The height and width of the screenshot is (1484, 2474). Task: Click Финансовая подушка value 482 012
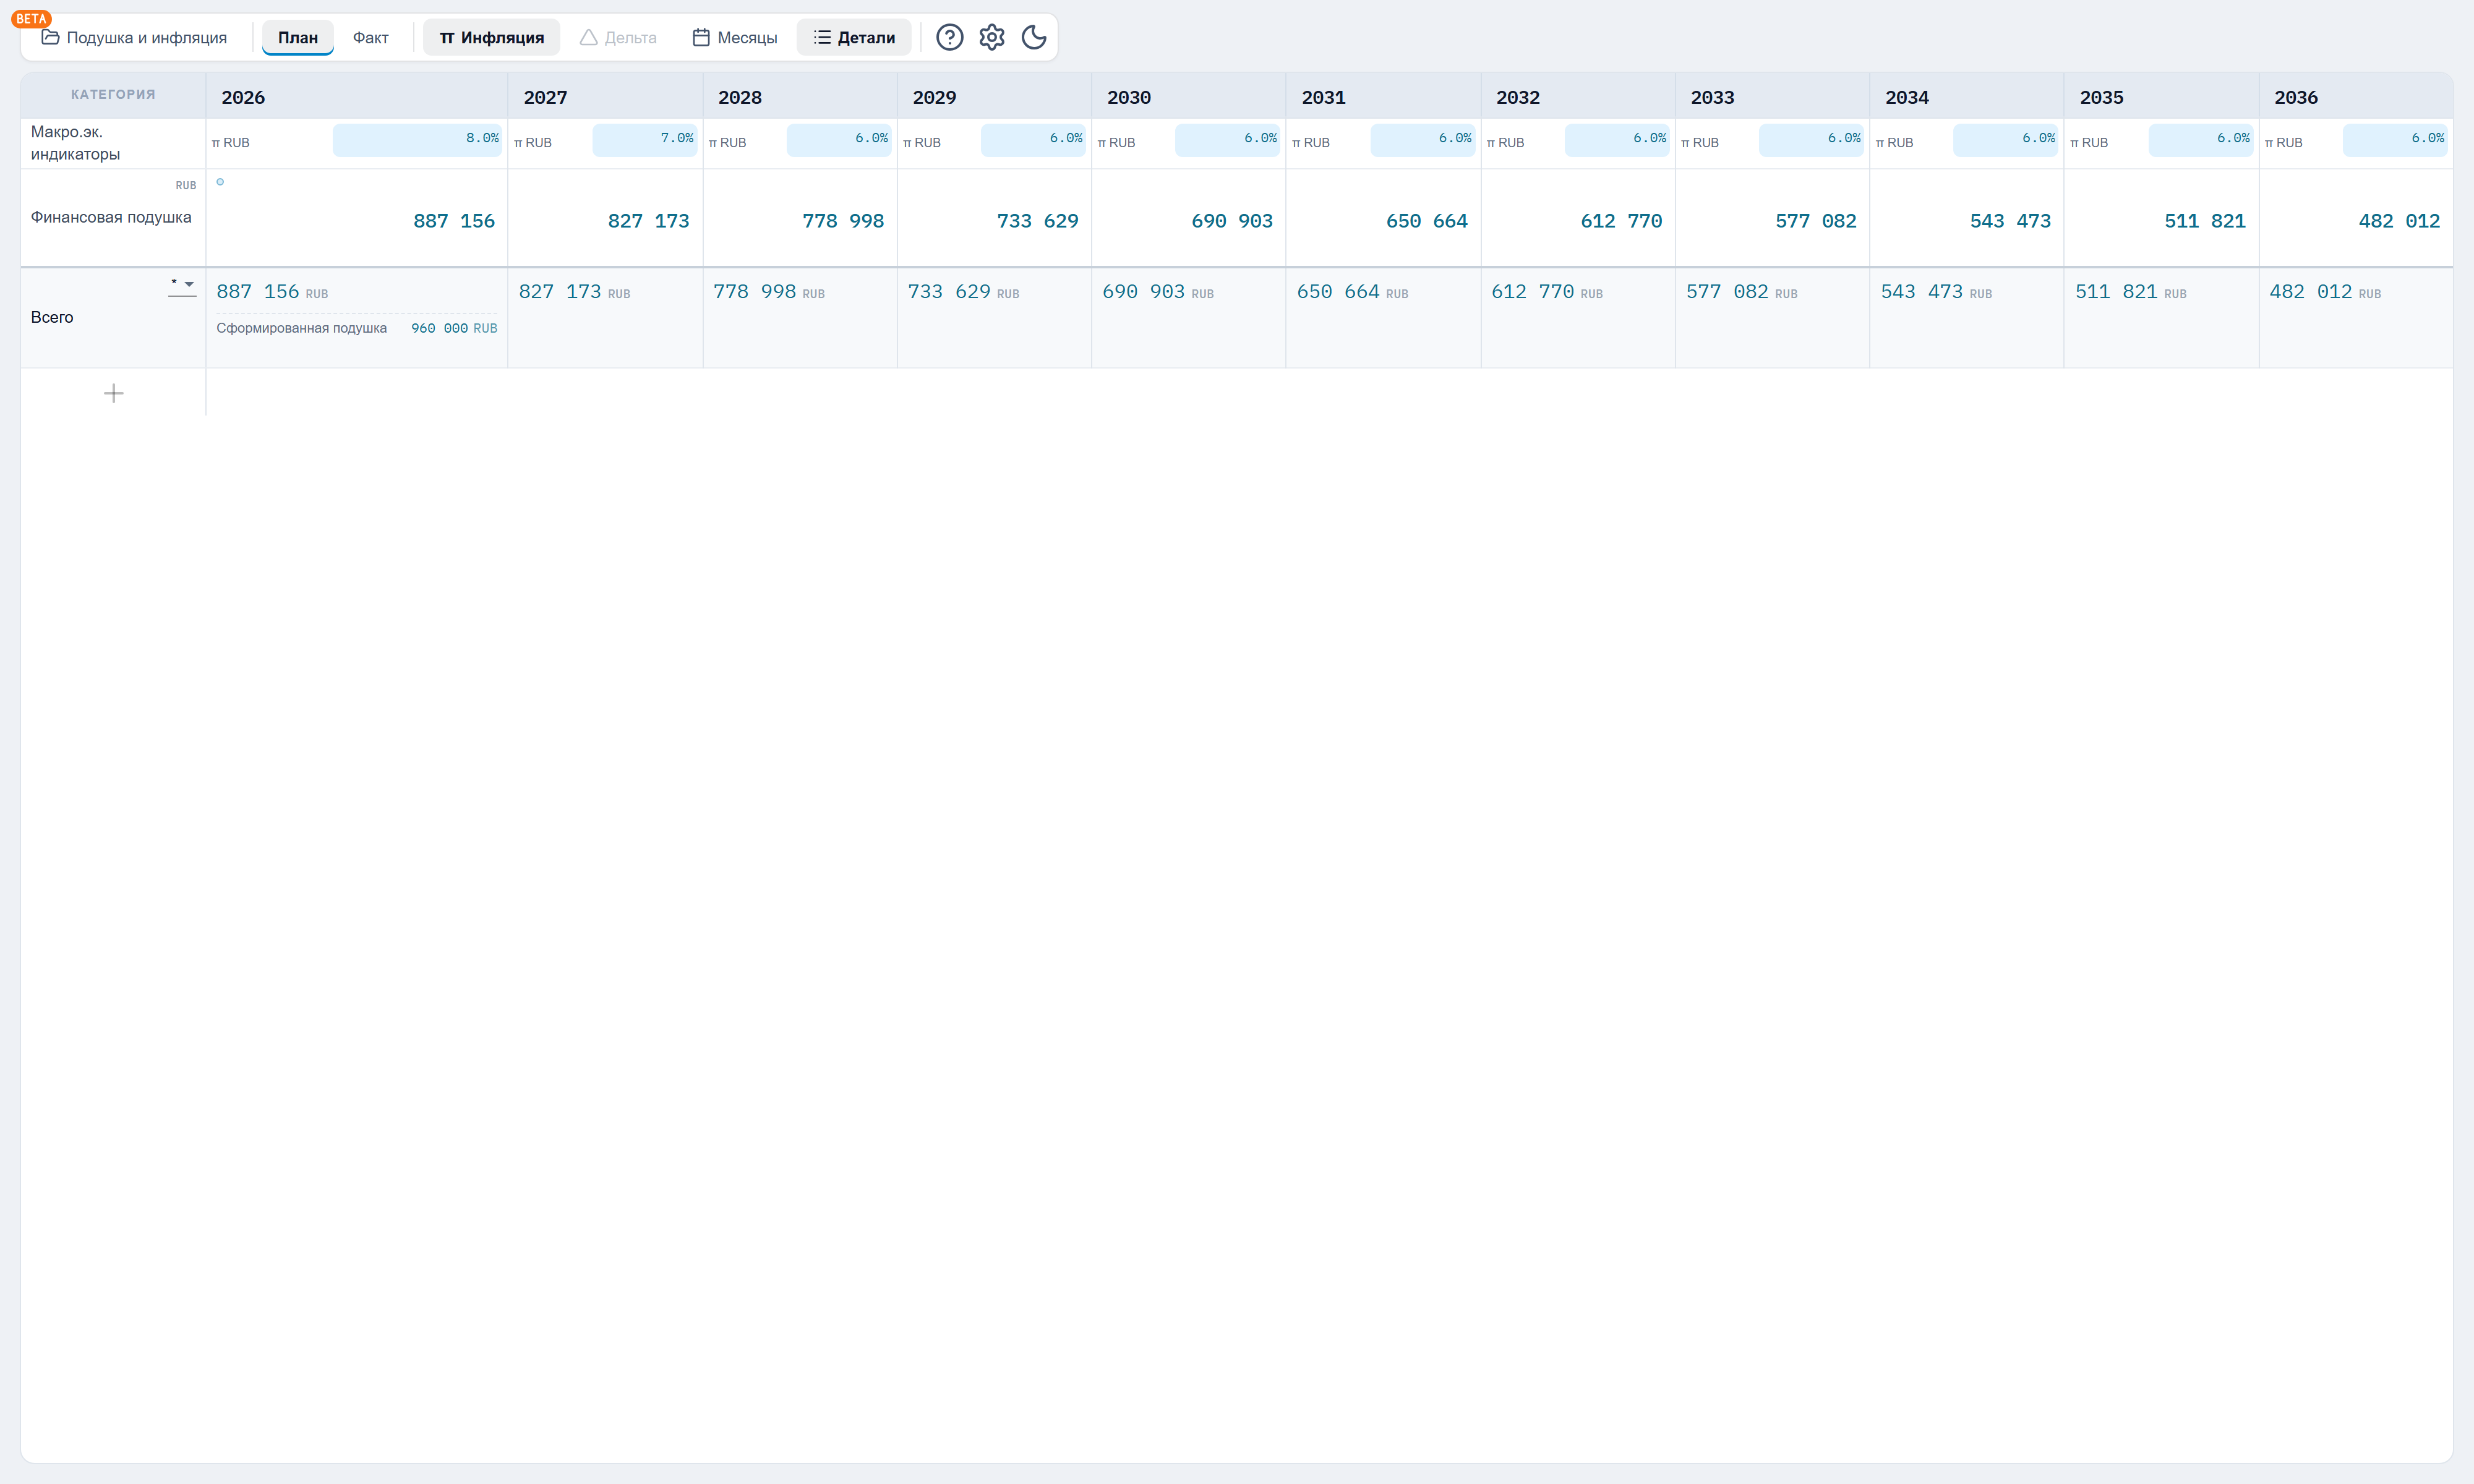[x=2399, y=221]
